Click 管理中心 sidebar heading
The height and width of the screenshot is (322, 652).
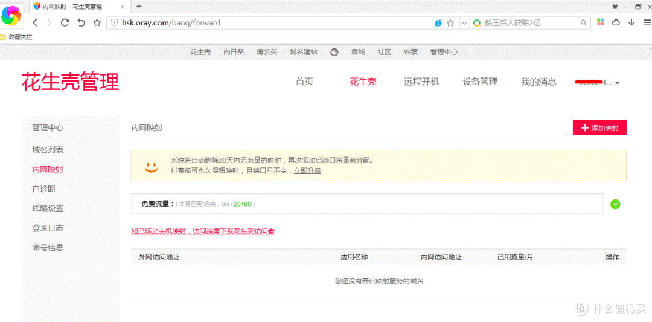48,127
